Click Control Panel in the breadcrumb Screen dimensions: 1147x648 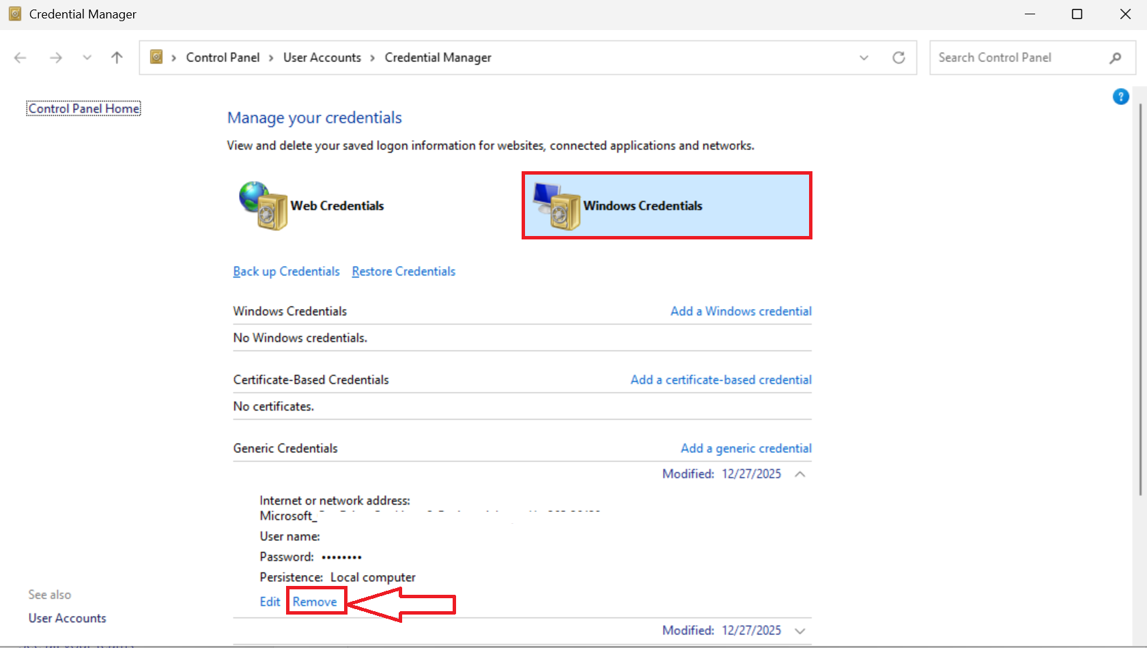click(223, 58)
